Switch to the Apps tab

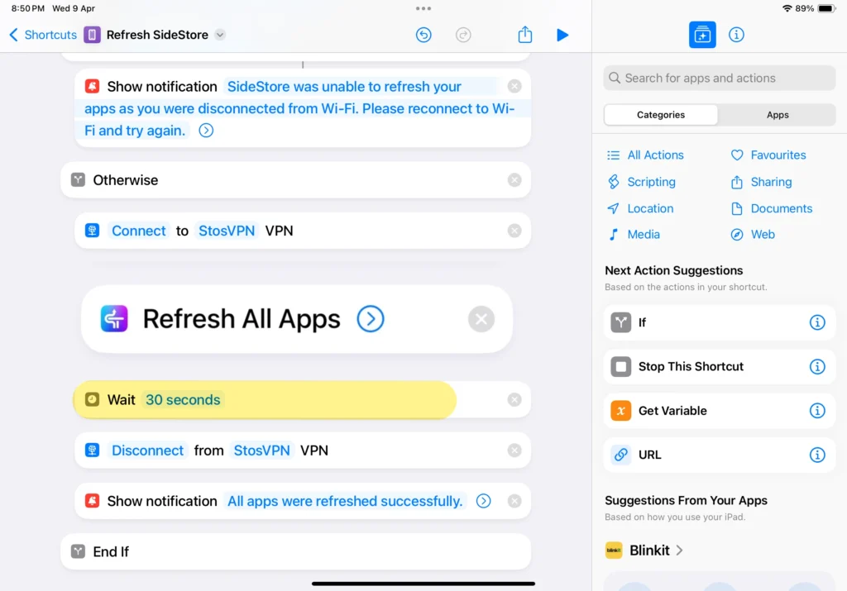coord(778,115)
